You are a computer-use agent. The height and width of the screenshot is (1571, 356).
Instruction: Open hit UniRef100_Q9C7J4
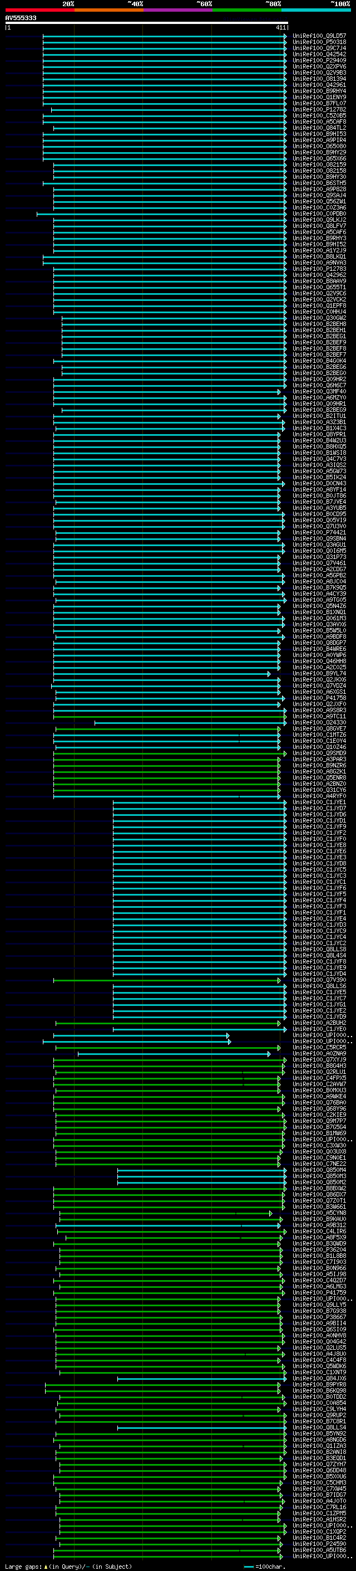click(x=319, y=48)
